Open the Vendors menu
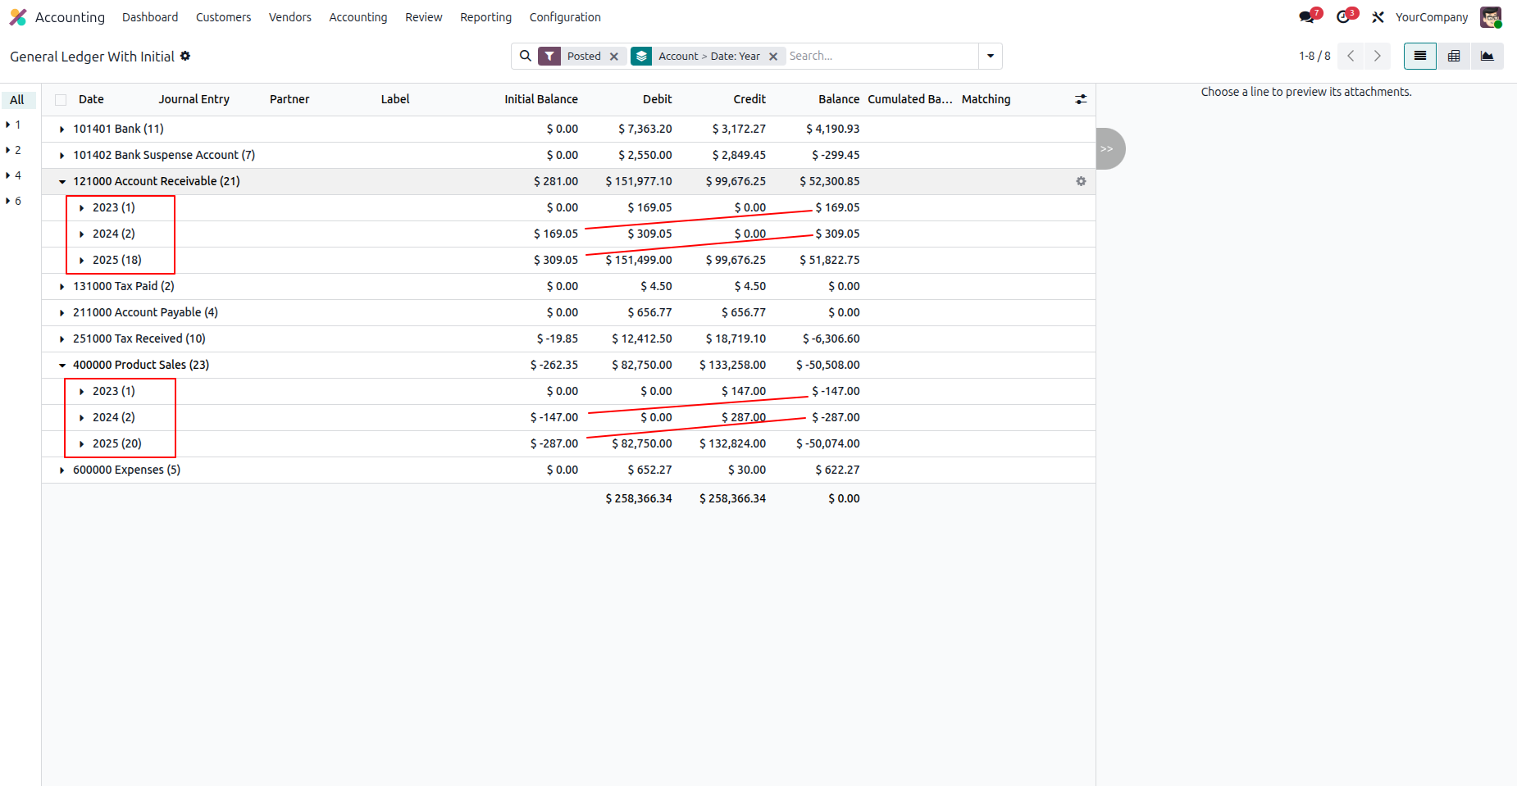 tap(290, 17)
